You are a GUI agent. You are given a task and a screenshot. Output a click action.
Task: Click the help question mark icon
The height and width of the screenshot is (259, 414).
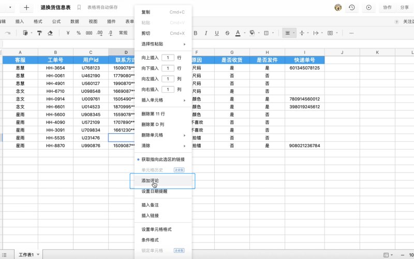pos(396,22)
